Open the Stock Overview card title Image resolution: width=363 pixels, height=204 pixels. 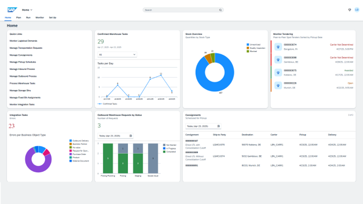tap(194, 34)
